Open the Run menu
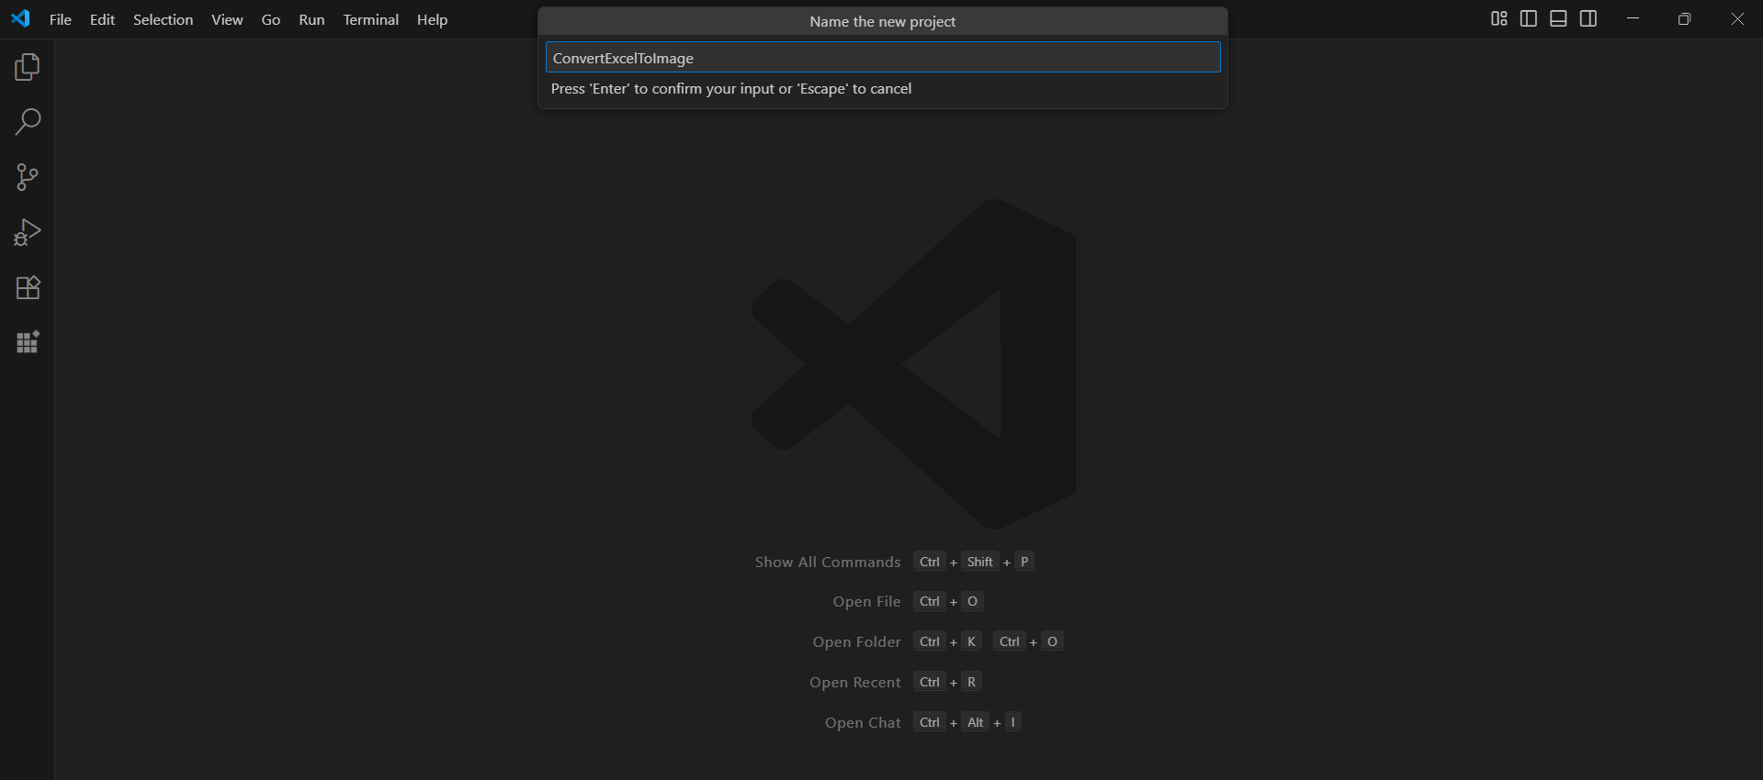This screenshot has width=1763, height=780. tap(311, 19)
